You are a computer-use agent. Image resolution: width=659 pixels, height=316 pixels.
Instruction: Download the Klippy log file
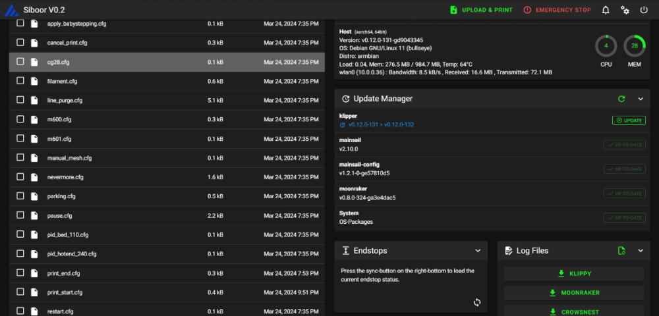pyautogui.click(x=574, y=274)
